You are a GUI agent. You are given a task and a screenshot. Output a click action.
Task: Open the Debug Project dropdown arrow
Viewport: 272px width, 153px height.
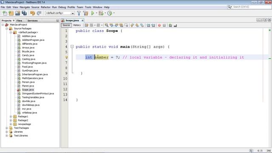[105, 13]
